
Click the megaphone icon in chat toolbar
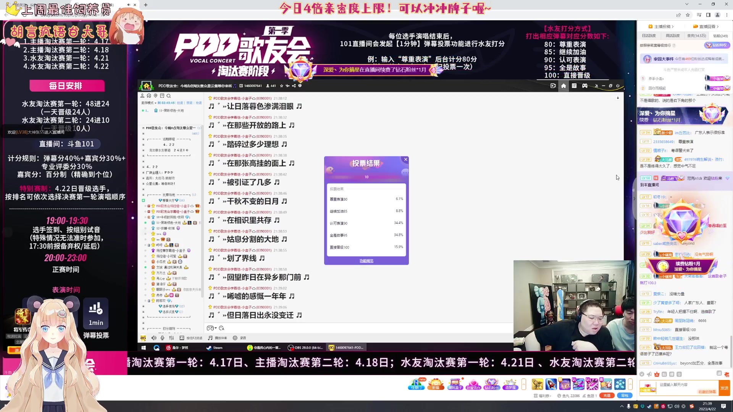click(649, 374)
